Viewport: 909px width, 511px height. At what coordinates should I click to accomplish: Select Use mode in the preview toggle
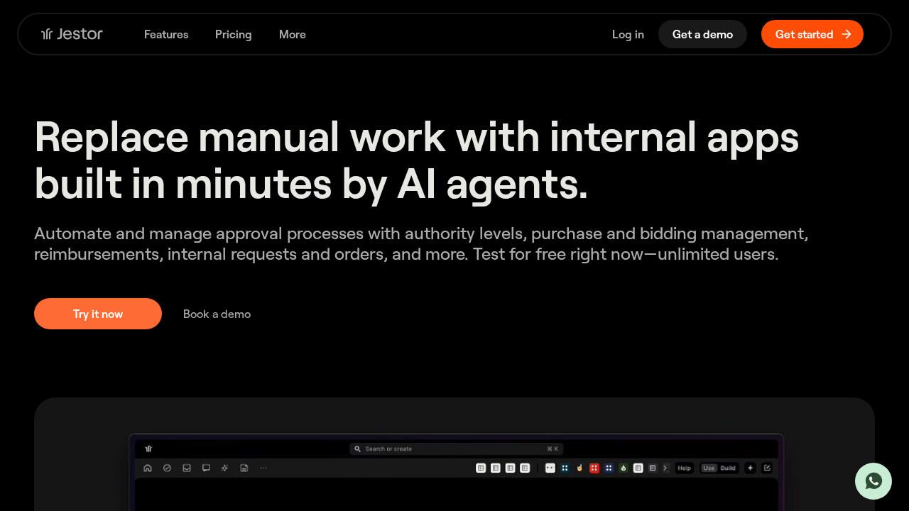709,468
